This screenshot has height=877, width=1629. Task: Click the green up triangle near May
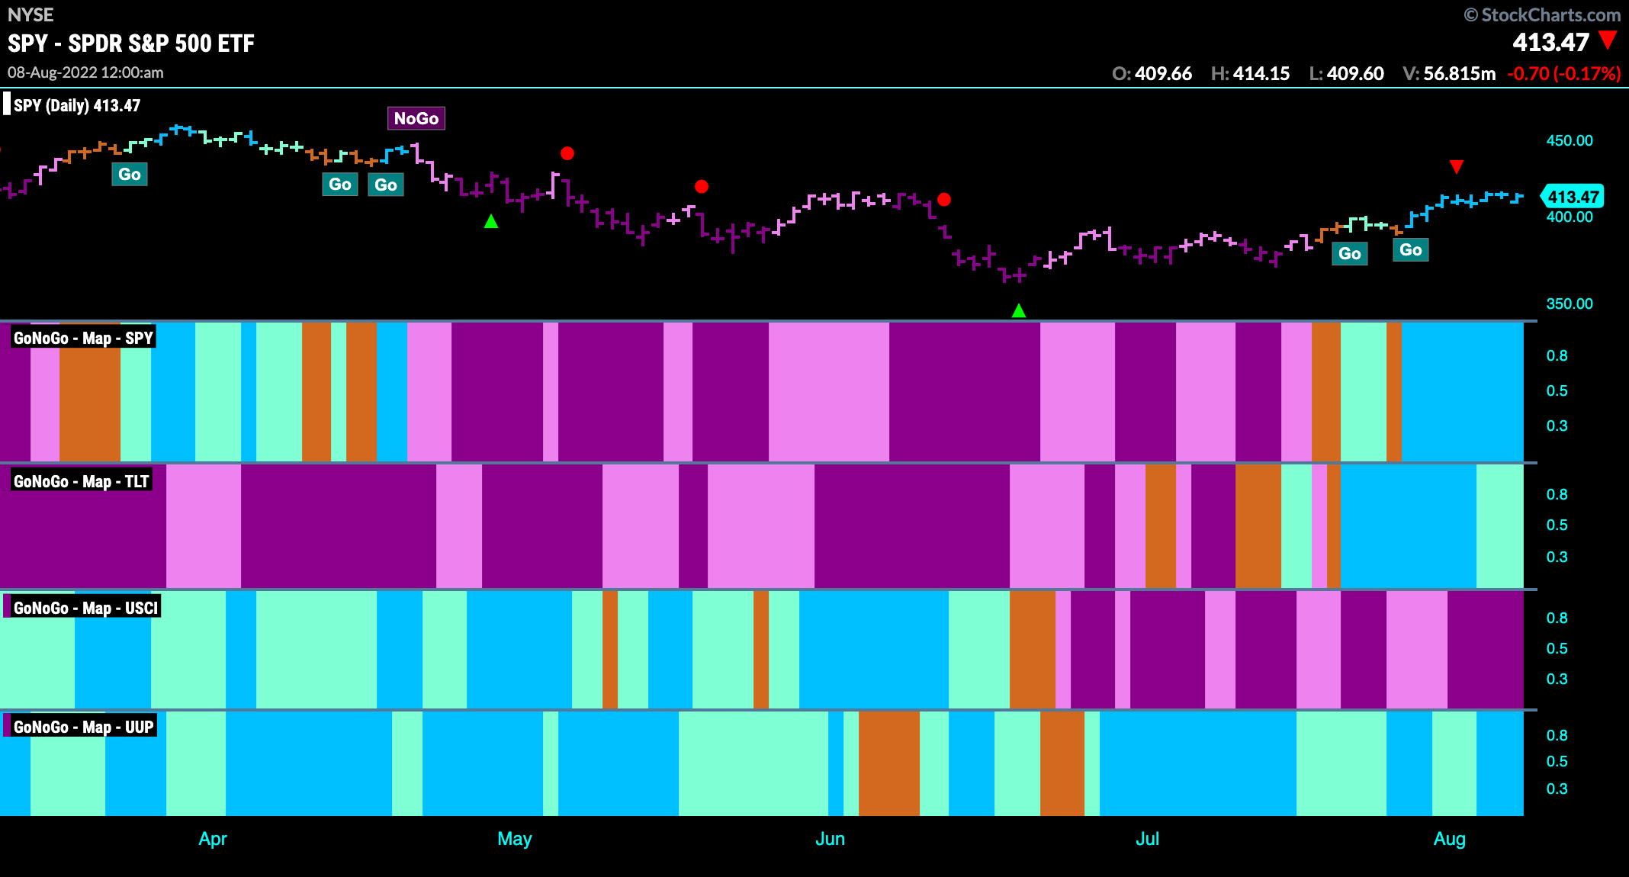[x=491, y=221]
